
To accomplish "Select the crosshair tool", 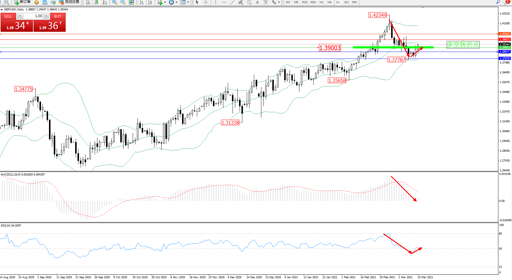I will pos(206,2).
